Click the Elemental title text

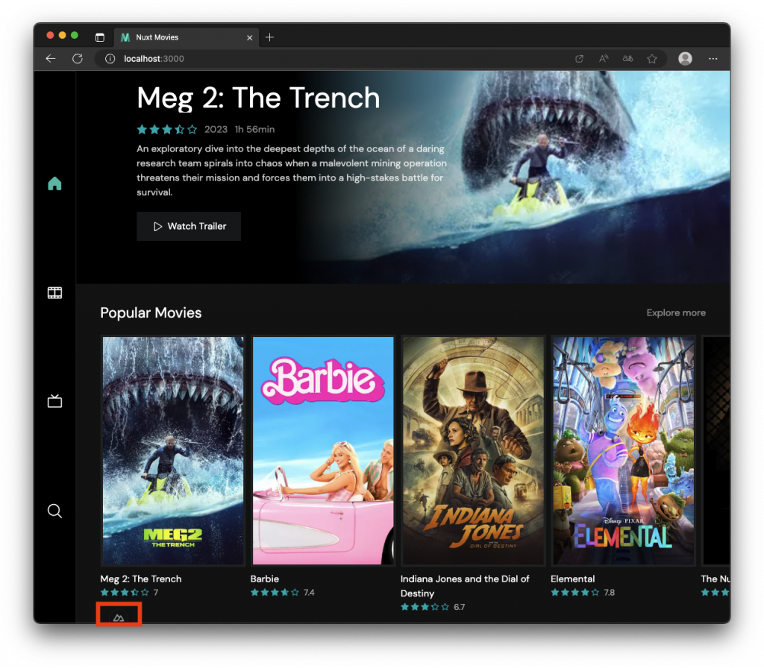(572, 579)
